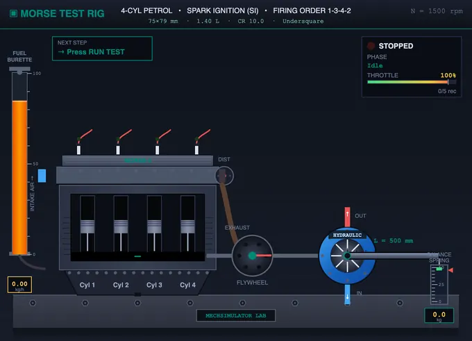Click the HYDRAULIC label on dynamometer
Viewport: 472px width, 341px height.
[347, 235]
